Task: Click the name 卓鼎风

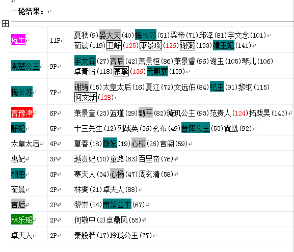Action: [117, 220]
